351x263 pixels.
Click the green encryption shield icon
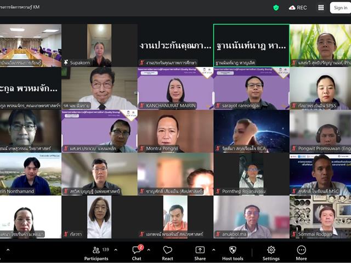(x=276, y=8)
